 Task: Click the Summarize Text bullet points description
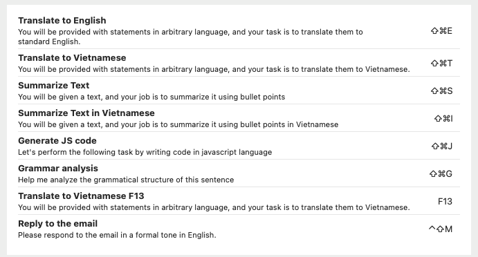click(151, 97)
